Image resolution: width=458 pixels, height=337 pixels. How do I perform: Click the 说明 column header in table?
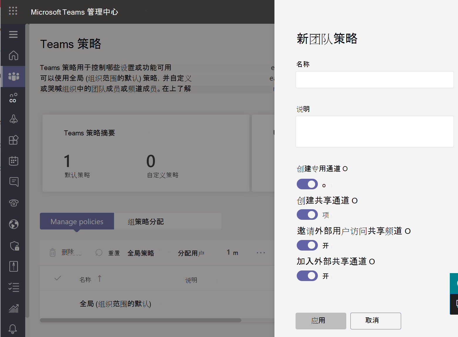pos(191,280)
